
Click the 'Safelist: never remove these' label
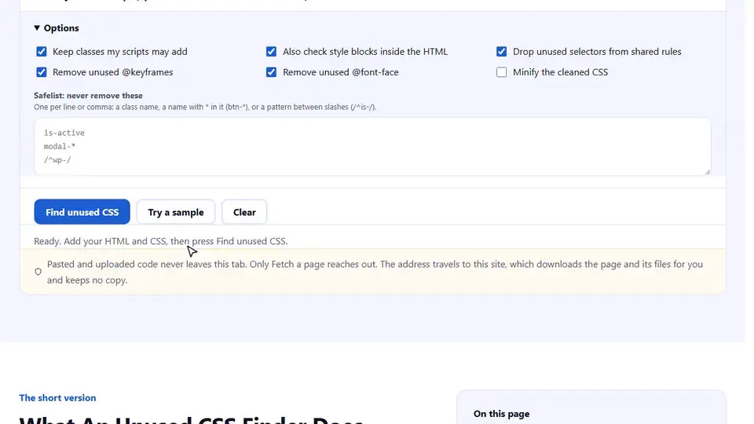click(x=88, y=95)
